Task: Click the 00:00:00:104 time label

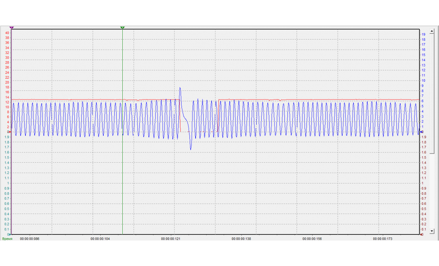Action: (100, 239)
